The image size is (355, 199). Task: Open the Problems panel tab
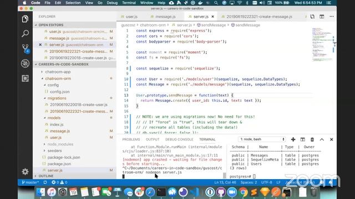tap(131, 139)
